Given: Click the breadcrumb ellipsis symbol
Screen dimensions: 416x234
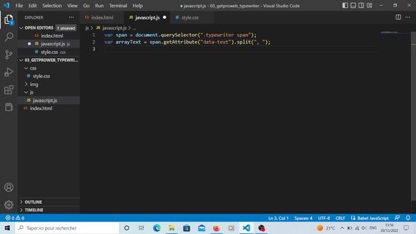Looking at the screenshot, I should point(134,28).
